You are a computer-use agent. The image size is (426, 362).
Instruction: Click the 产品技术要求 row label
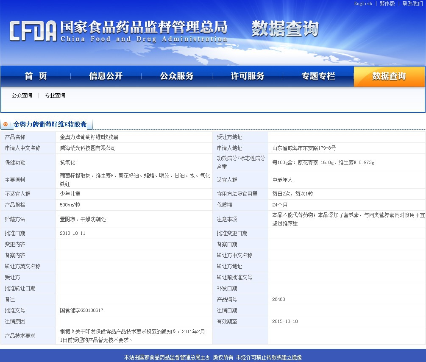pyautogui.click(x=20, y=336)
